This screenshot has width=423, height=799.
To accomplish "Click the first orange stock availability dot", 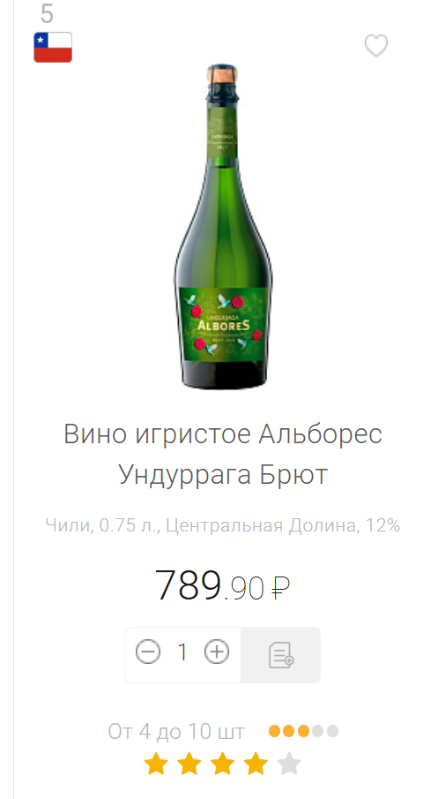I will (x=275, y=732).
